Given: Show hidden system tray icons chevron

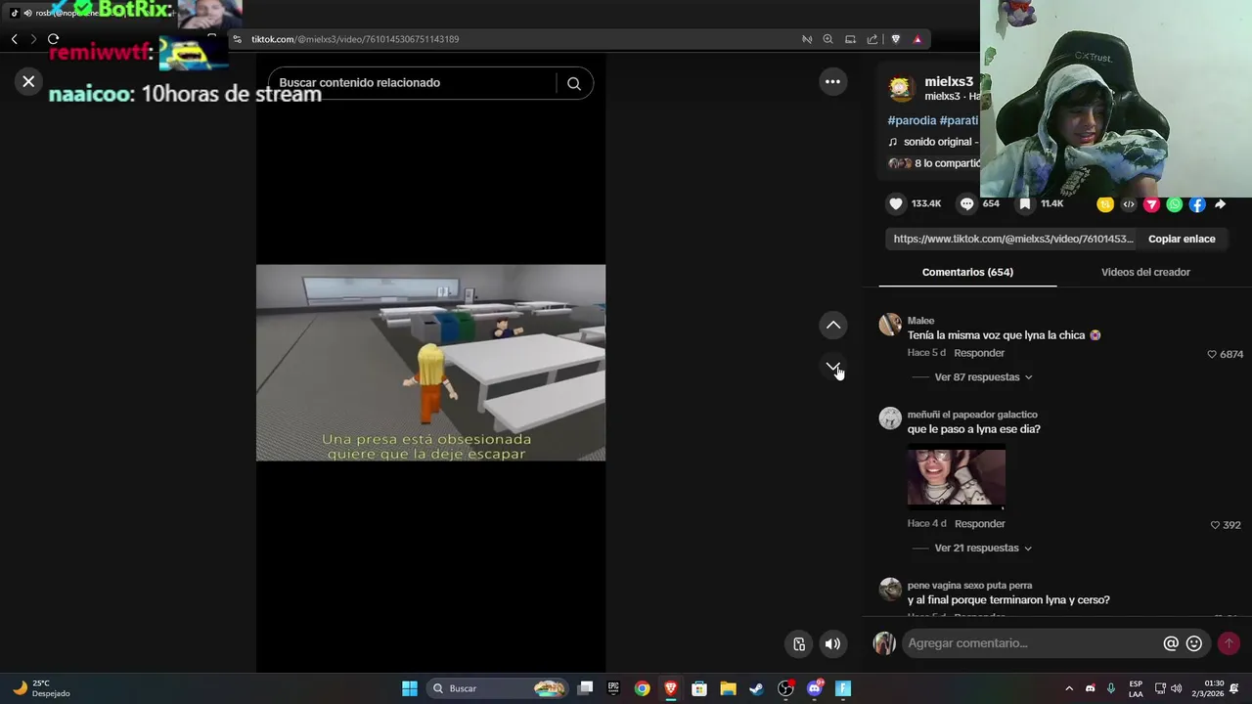Looking at the screenshot, I should (1068, 688).
